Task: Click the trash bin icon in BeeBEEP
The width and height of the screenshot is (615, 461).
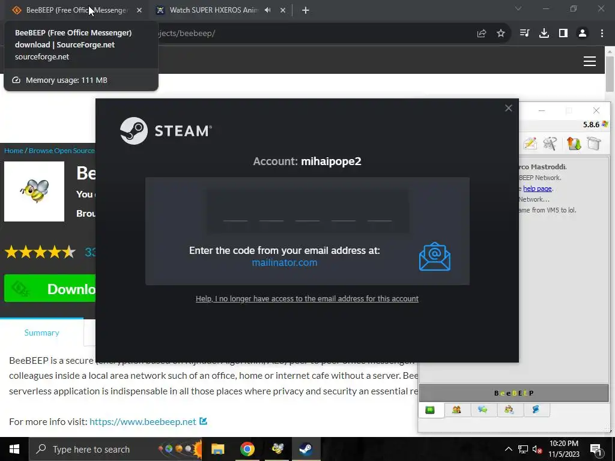Action: 594,144
